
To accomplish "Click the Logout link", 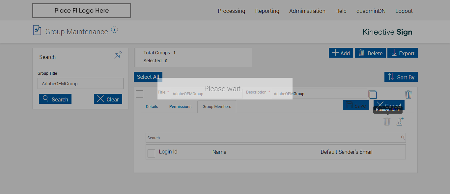I will coord(404,11).
